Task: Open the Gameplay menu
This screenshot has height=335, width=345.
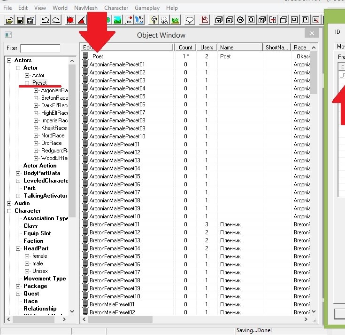Action: [x=147, y=8]
